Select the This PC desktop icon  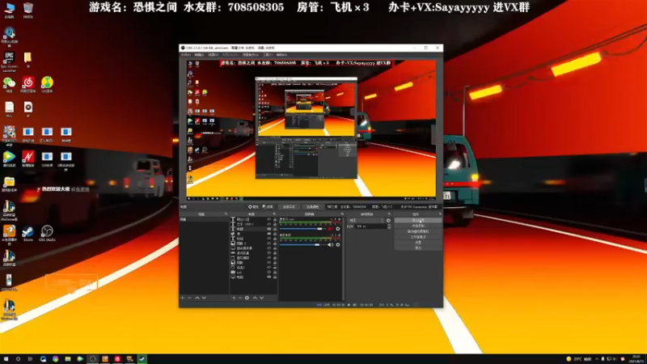9,11
